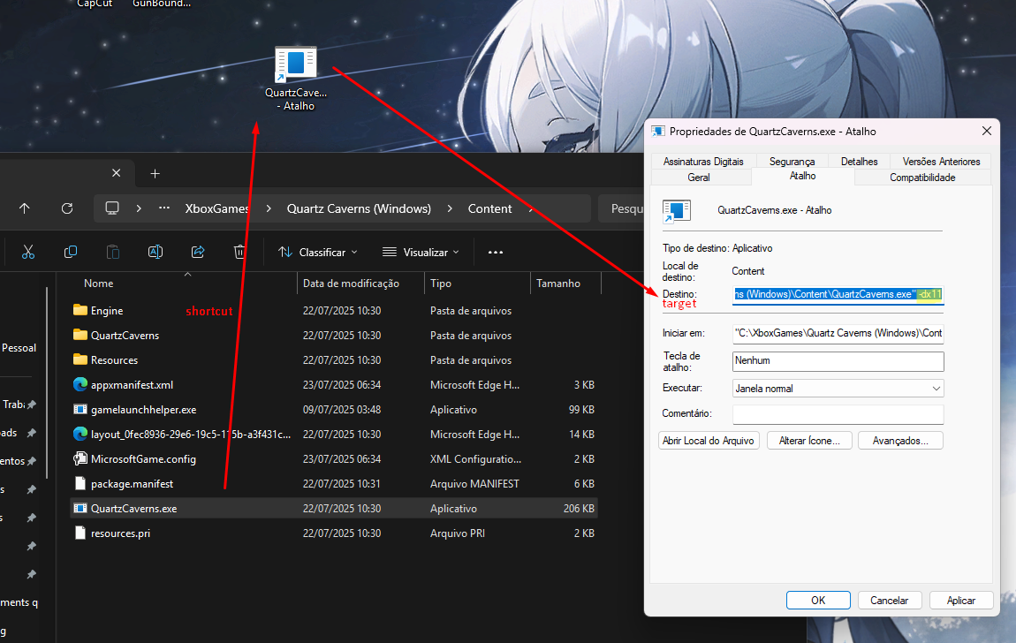Image resolution: width=1016 pixels, height=643 pixels.
Task: Sort by the Tipo column header
Action: pyautogui.click(x=477, y=284)
